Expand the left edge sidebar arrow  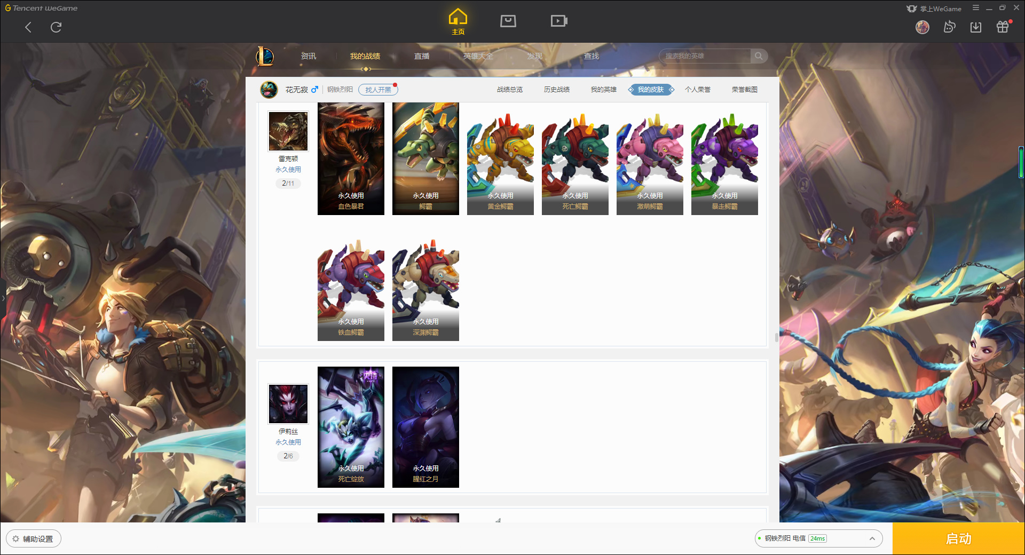pyautogui.click(x=3, y=298)
